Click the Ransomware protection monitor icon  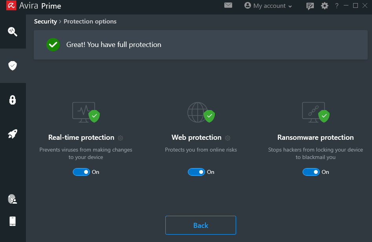315,112
